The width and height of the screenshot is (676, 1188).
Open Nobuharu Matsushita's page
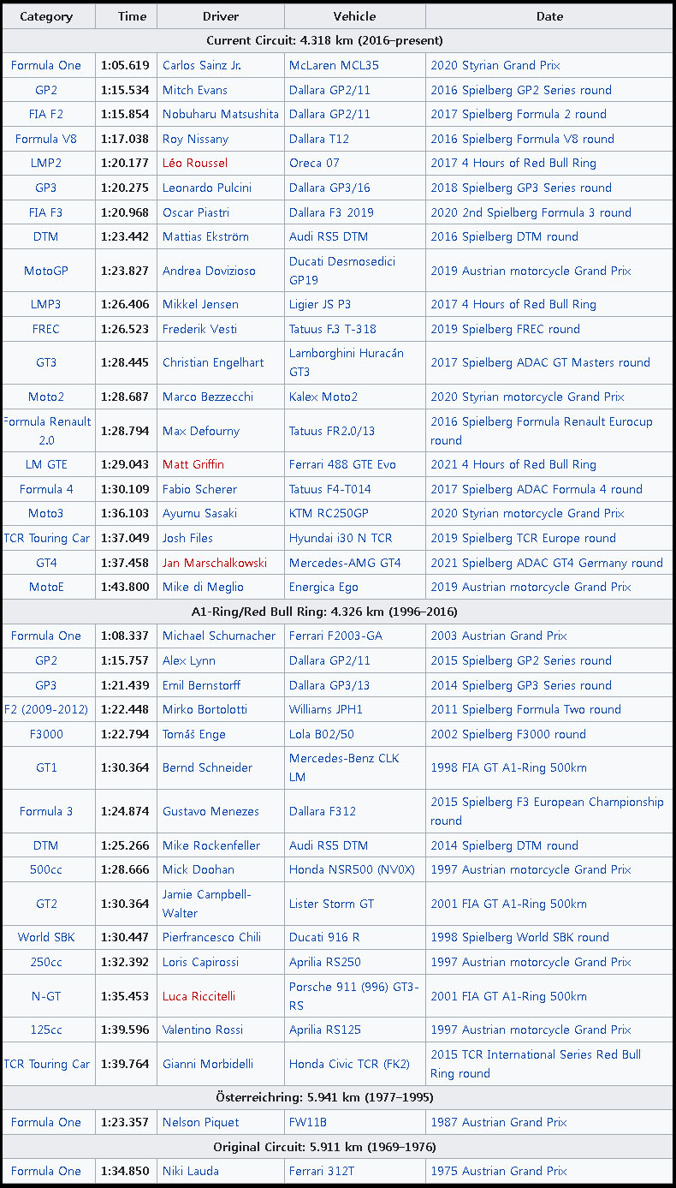[221, 114]
